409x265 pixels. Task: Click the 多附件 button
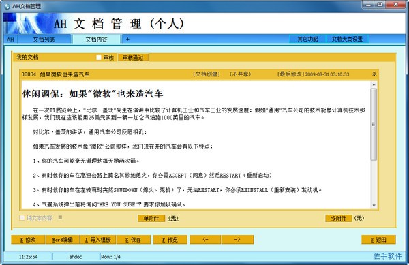tap(339, 219)
